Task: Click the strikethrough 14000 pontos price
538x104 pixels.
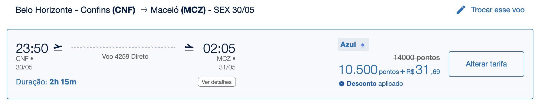Action: tap(417, 57)
